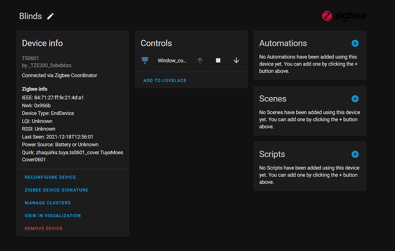This screenshot has height=251, width=395.
Task: Add a new automation with plus button
Action: tap(355, 43)
